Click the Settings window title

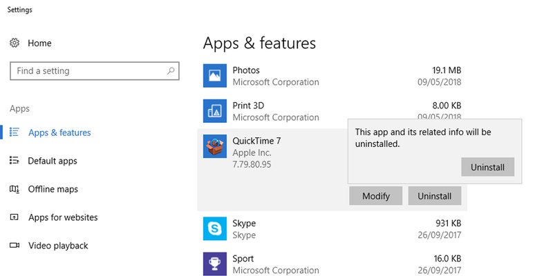point(20,10)
